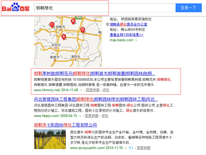
Task: Expand dropdown arrow after www.hbpty.com date
Action: pos(80,116)
